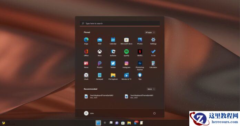This screenshot has width=240, height=126.
Task: Open the Twitter app
Action: coord(113,64)
